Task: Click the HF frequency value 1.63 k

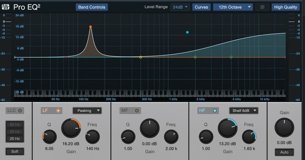Action: pos(249,149)
